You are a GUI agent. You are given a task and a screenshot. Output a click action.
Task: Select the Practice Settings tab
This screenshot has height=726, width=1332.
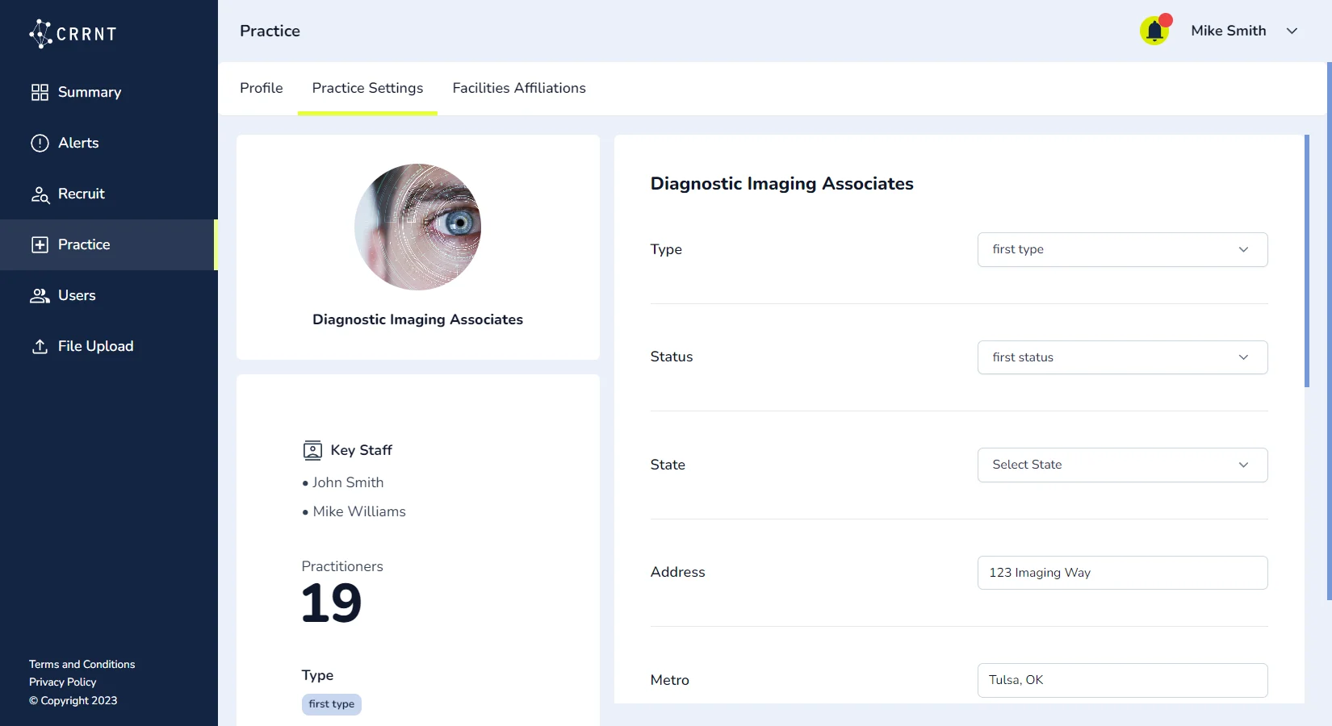(x=367, y=88)
